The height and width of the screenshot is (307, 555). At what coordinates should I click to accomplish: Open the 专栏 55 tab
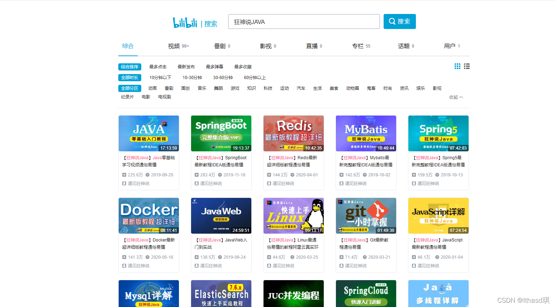coord(361,46)
